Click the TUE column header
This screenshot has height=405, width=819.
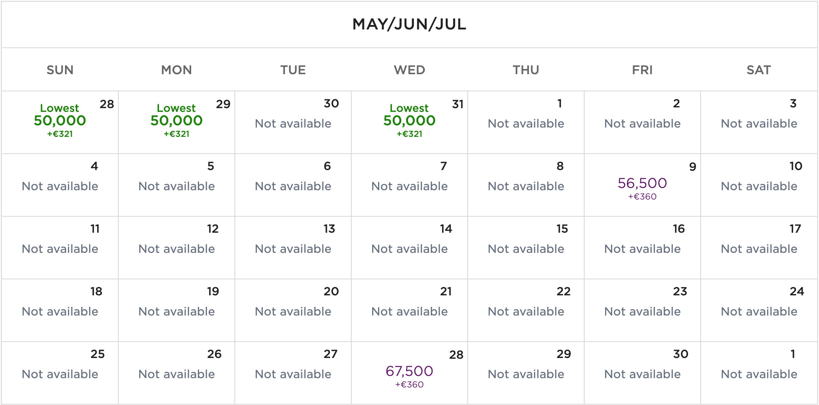click(293, 70)
